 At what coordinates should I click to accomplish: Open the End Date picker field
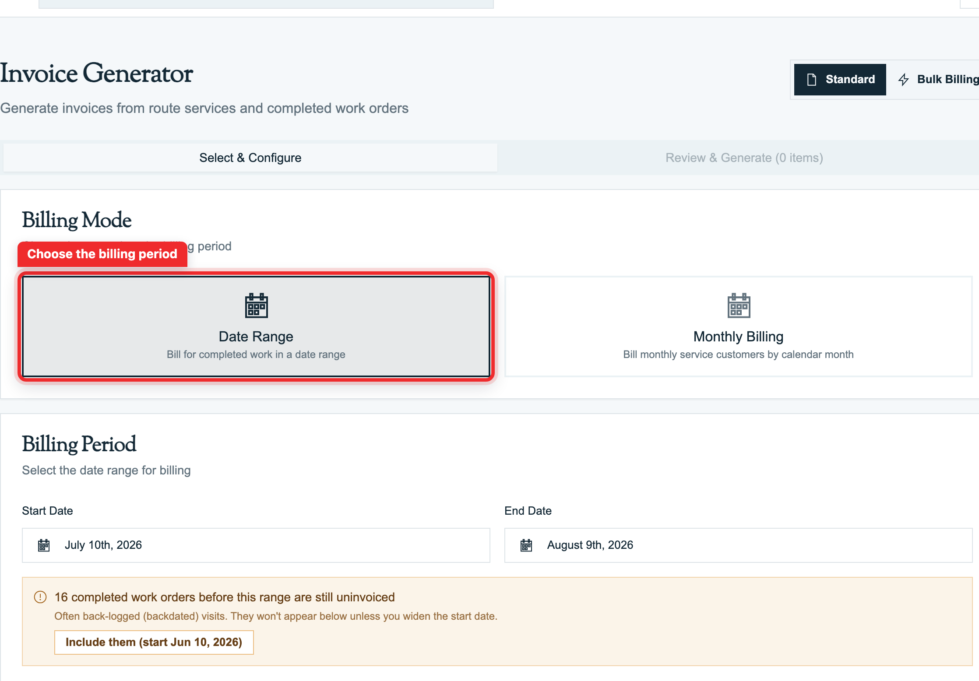[738, 545]
